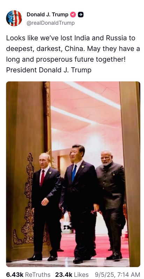Select the 'President Donald J. Trump' signature line
This screenshot has height=279, width=144.
49,70
